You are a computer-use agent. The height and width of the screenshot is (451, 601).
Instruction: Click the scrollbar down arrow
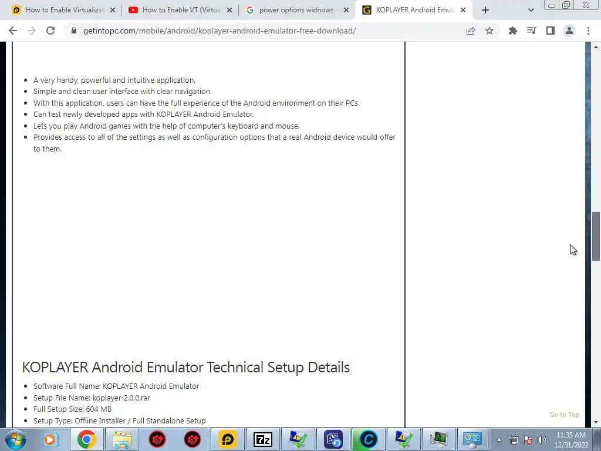click(596, 423)
